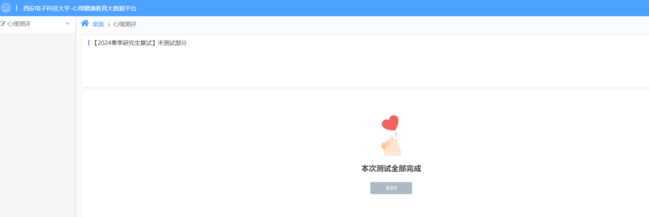This screenshot has height=217, width=649.
Task: Go to 桌面 via the breadcrumb link
Action: click(x=98, y=24)
